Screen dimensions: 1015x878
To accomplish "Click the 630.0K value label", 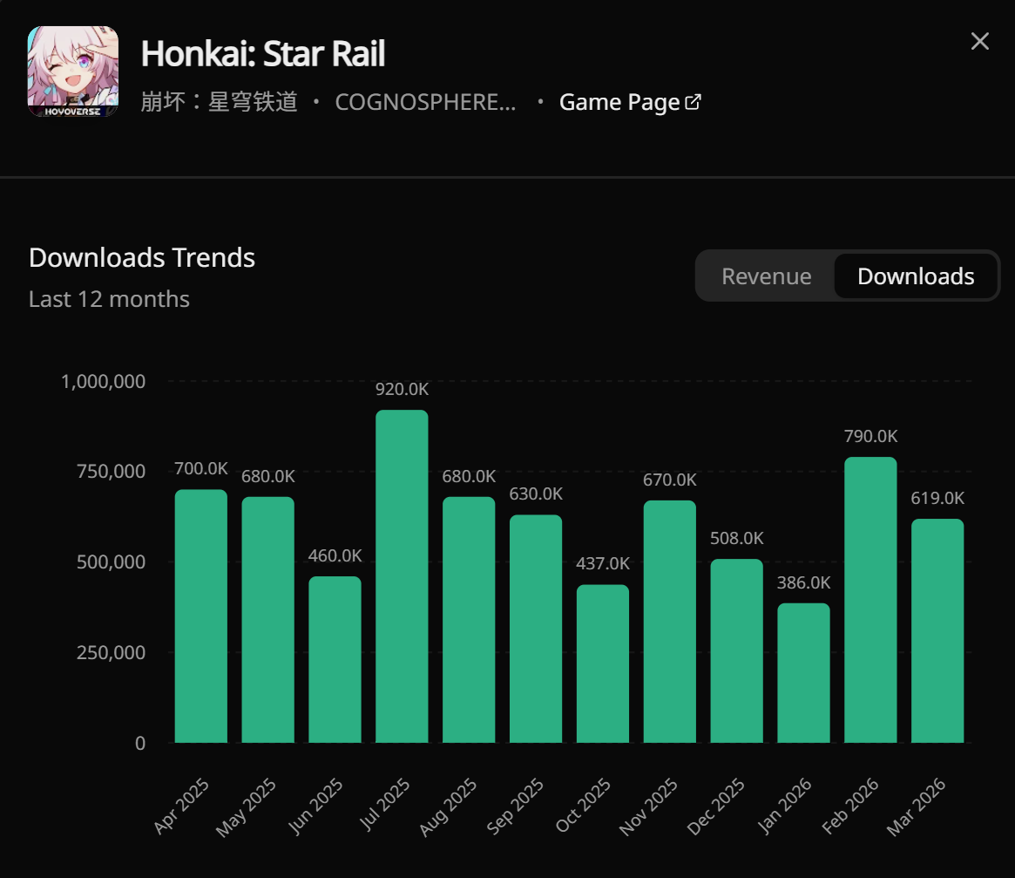I will (x=536, y=494).
